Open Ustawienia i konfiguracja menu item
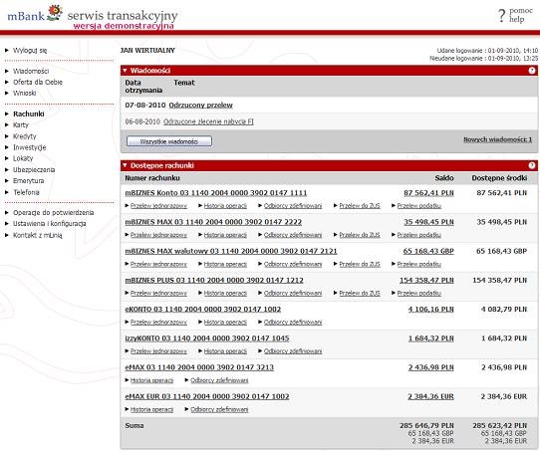This screenshot has height=452, width=540. click(50, 224)
